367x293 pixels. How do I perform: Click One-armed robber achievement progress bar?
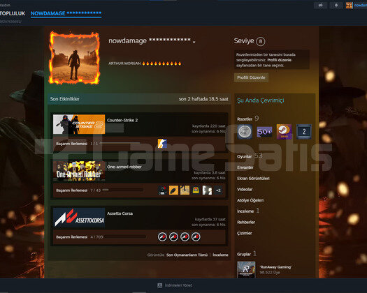[x=122, y=190]
